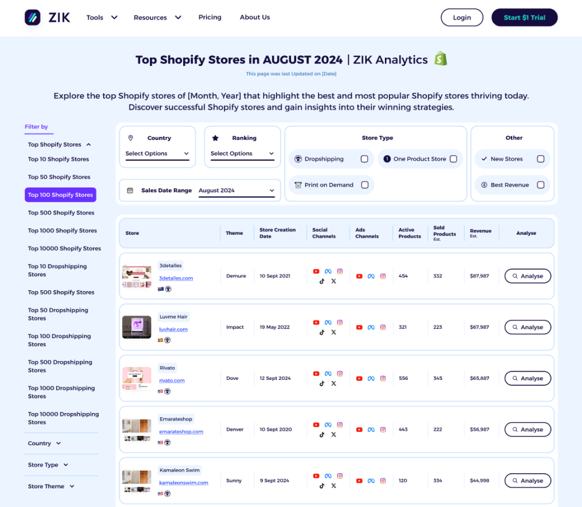
Task: Click the calendar icon near Sales Date Range
Action: [x=130, y=190]
